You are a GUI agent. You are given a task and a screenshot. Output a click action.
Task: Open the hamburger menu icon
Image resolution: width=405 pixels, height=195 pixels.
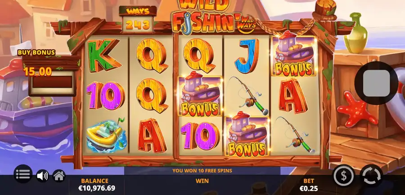[23, 174]
